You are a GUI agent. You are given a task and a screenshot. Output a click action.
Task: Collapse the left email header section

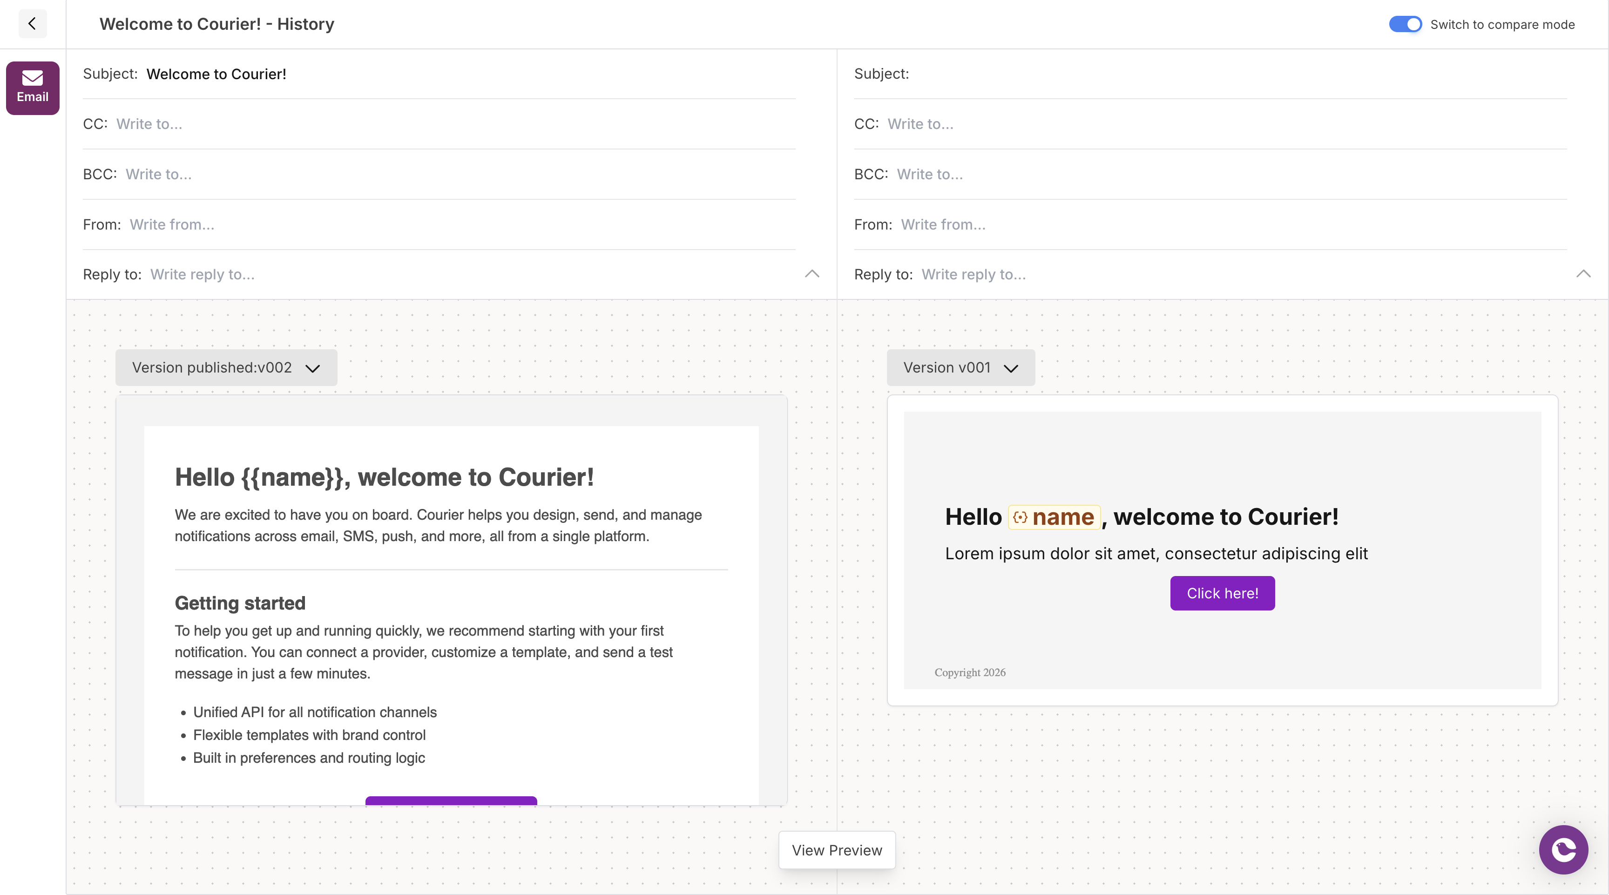812,274
